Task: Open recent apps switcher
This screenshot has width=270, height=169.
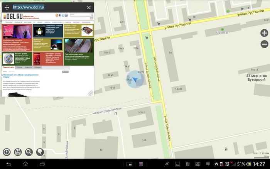Action: (42, 164)
